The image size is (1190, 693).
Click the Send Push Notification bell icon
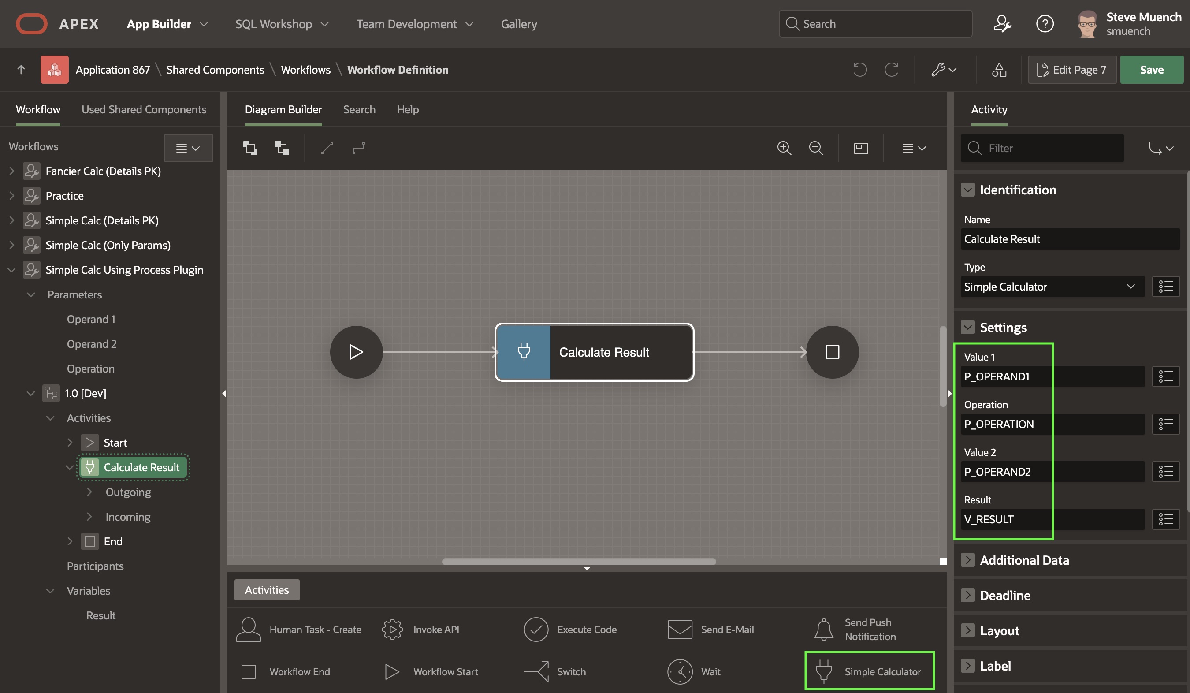click(824, 629)
